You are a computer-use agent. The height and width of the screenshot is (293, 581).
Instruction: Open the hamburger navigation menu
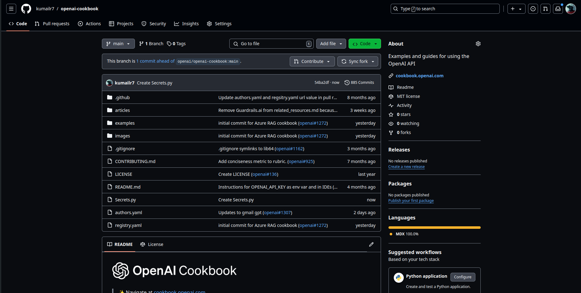coord(11,9)
